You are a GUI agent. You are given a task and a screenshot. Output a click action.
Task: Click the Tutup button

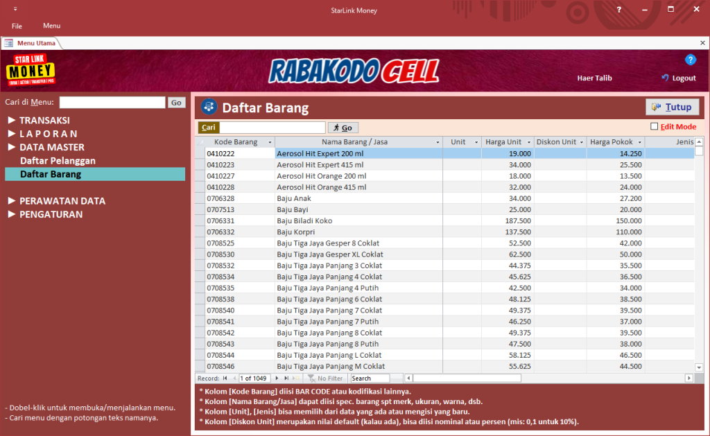pyautogui.click(x=672, y=107)
